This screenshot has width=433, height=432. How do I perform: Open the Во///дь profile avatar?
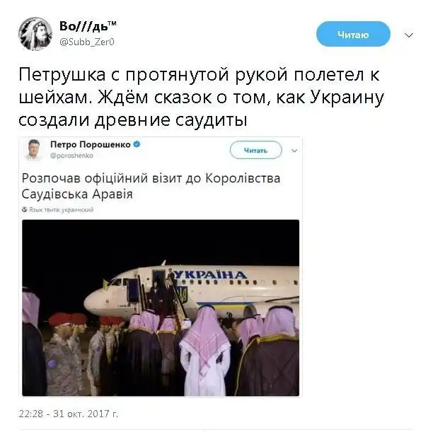click(35, 34)
